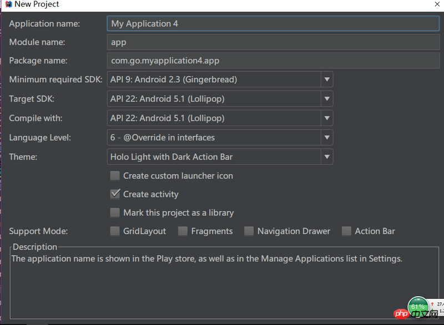Focus the Application name text field

(x=272, y=23)
